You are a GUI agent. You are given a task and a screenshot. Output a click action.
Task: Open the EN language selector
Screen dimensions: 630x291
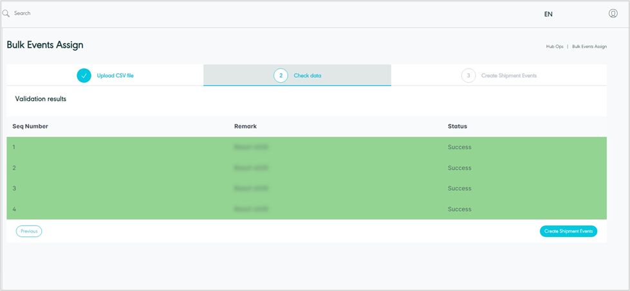click(x=548, y=14)
